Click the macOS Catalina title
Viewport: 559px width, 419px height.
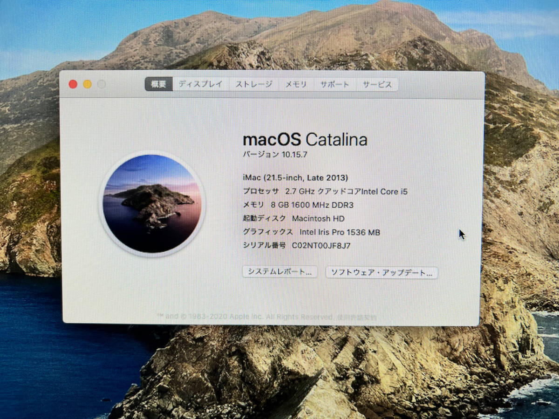305,140
